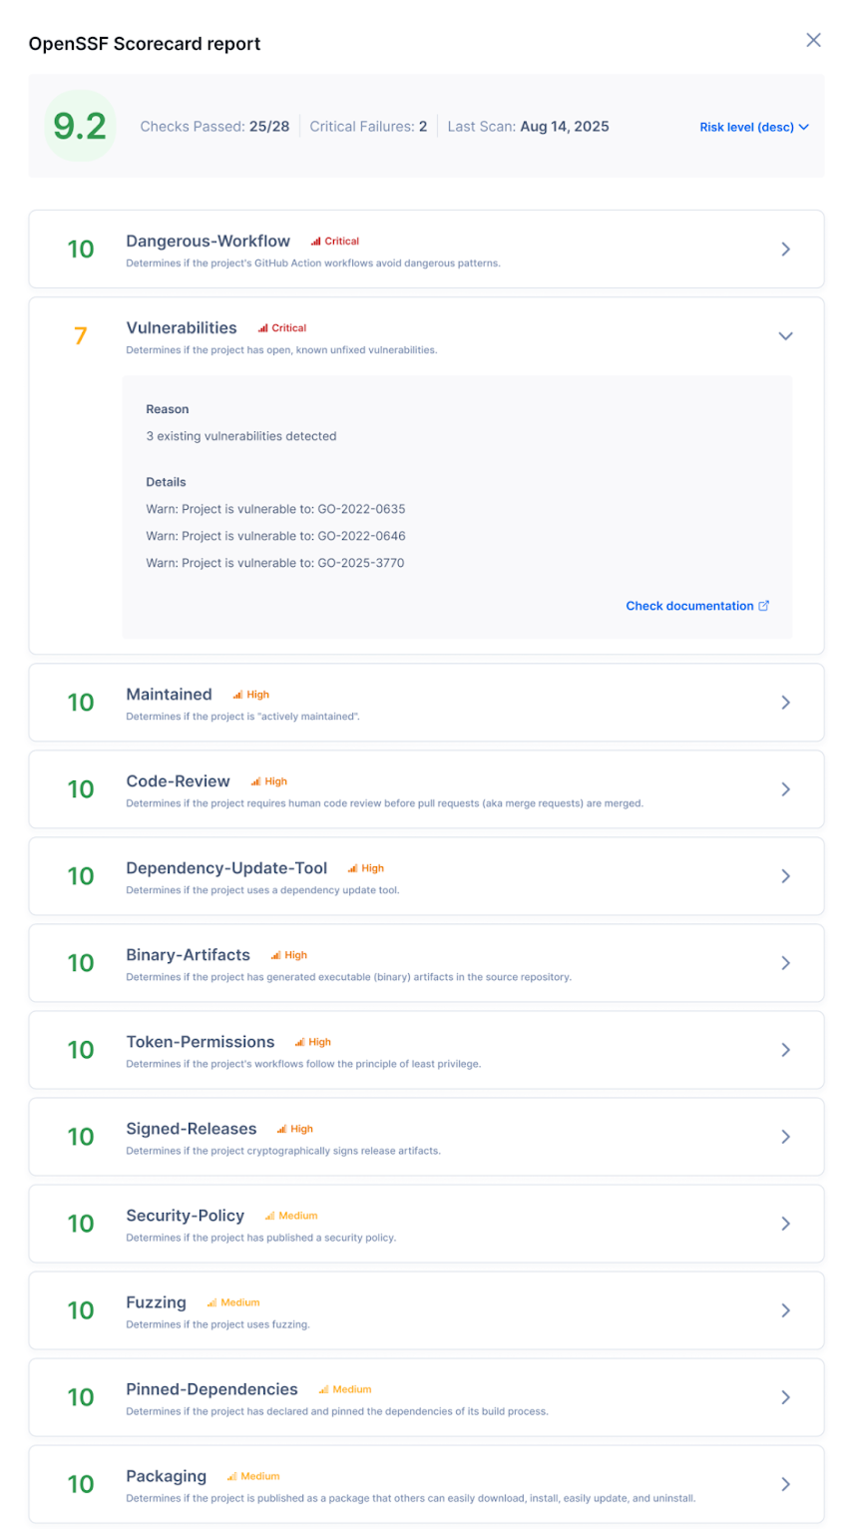Open the Token-Permissions check details
This screenshot has width=853, height=1529.
click(785, 1050)
